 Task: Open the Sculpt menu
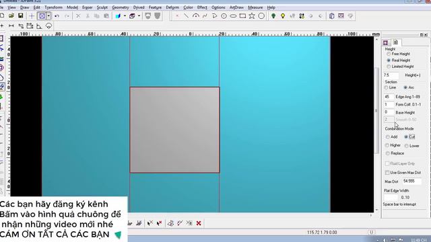(x=102, y=7)
